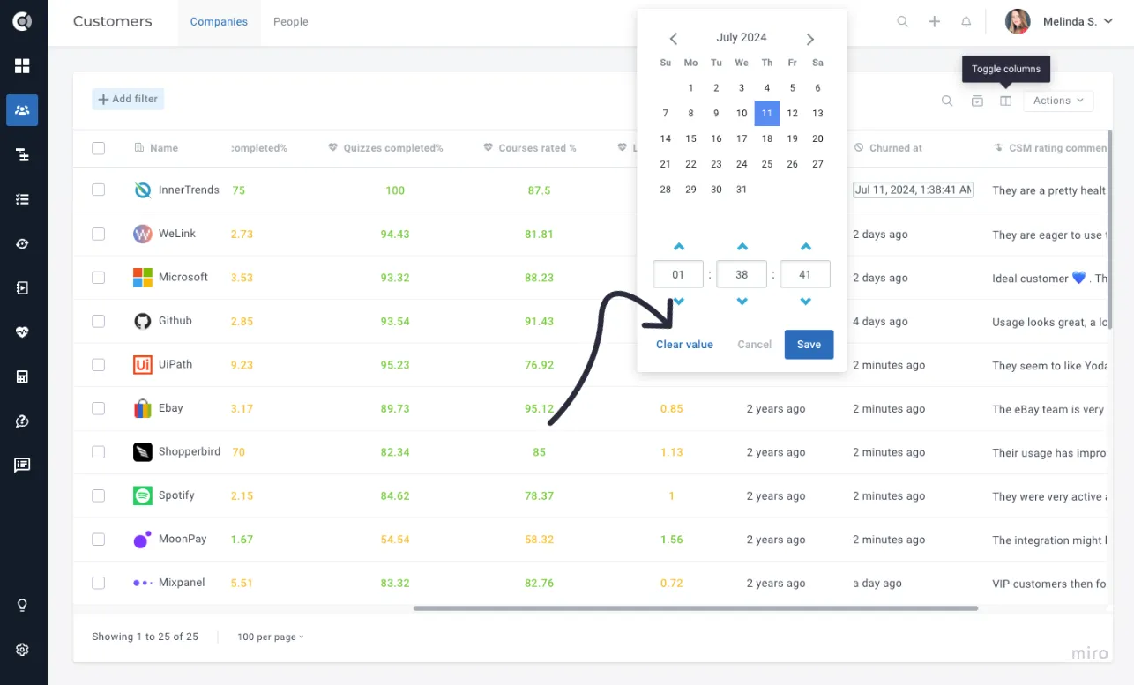Click the minutes input field showing 38
This screenshot has width=1134, height=685.
click(x=742, y=274)
